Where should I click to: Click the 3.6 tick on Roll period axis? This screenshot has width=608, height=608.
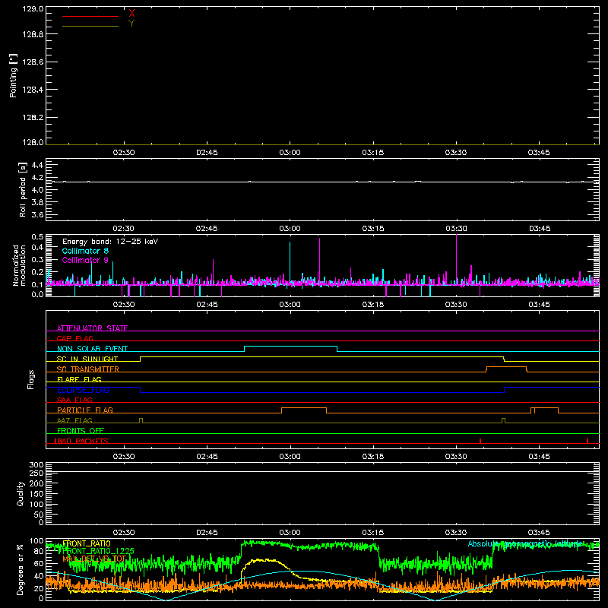point(37,215)
